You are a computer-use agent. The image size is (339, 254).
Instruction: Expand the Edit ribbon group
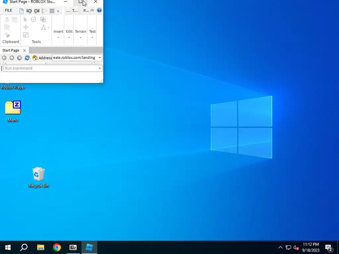69,34
